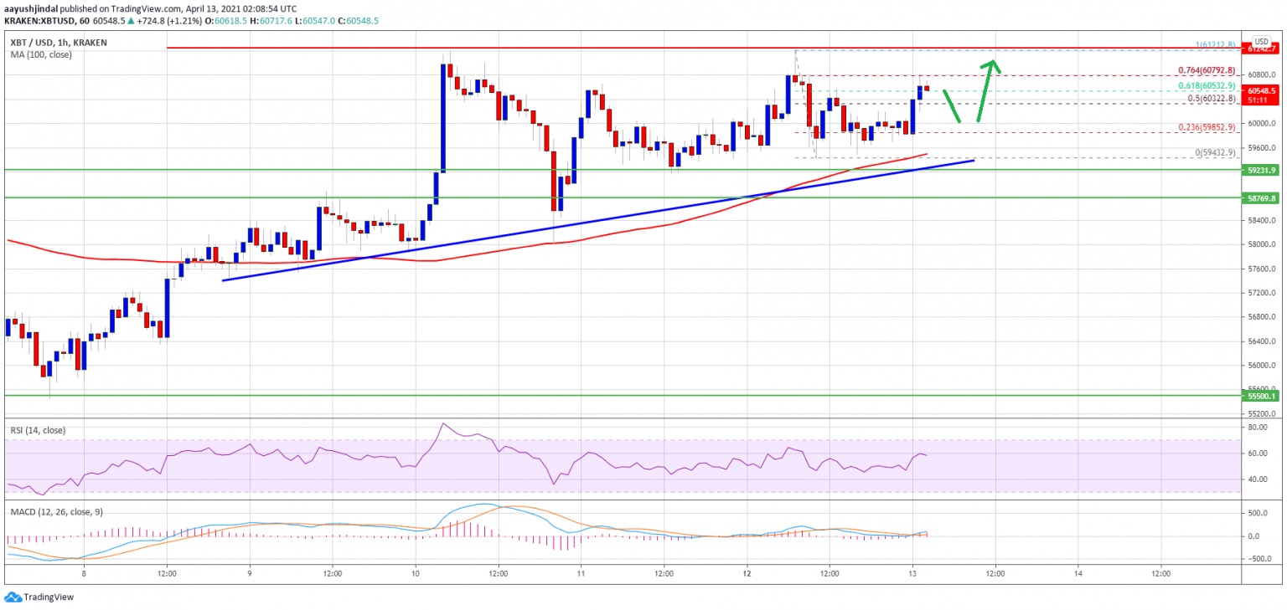Click date label 11 on time axis
The image size is (1287, 610).
click(581, 575)
